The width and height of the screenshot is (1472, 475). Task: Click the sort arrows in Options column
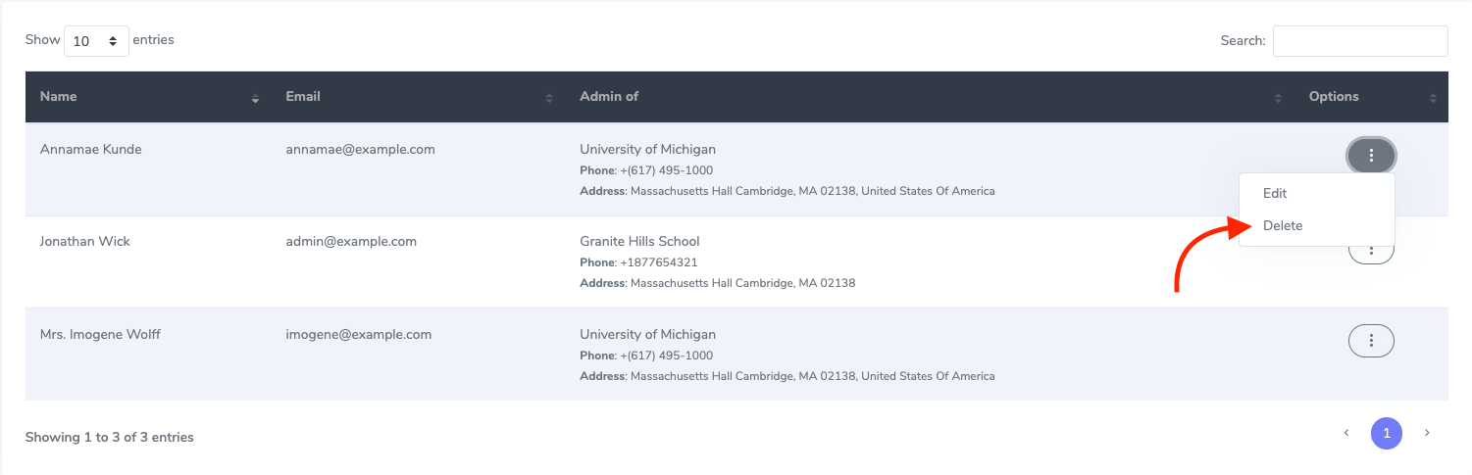point(1433,98)
